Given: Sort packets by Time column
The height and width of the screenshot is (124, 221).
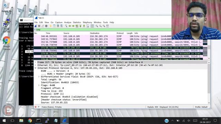Looking at the screenshot, I should click(48, 33).
